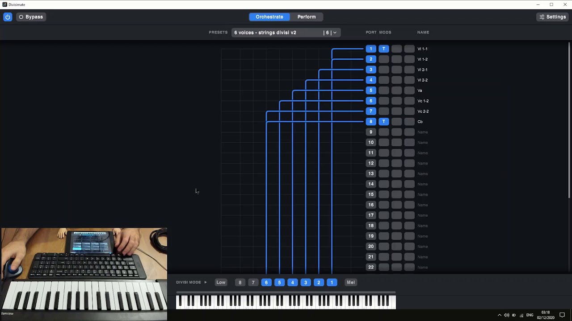Toggle divisi voice 1
572x321 pixels.
[x=332, y=282]
